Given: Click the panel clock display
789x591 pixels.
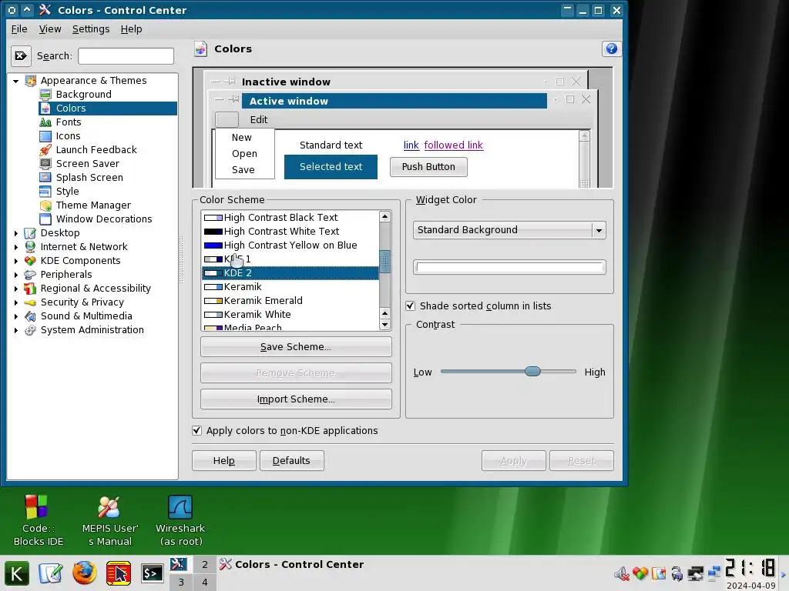Looking at the screenshot, I should click(750, 568).
